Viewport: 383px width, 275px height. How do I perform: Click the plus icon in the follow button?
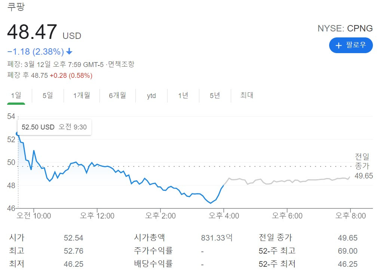click(x=338, y=45)
